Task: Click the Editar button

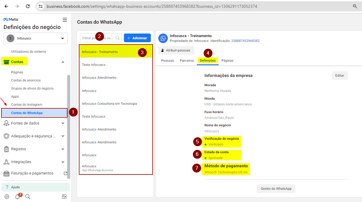Action: (x=340, y=75)
